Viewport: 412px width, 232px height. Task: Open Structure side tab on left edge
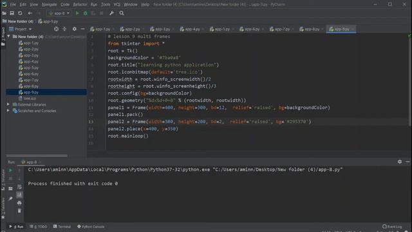3,180
